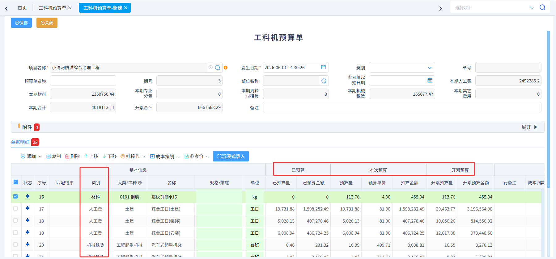Image resolution: width=556 pixels, height=259 pixels.
Task: Move row down with 下移
Action: [110, 157]
